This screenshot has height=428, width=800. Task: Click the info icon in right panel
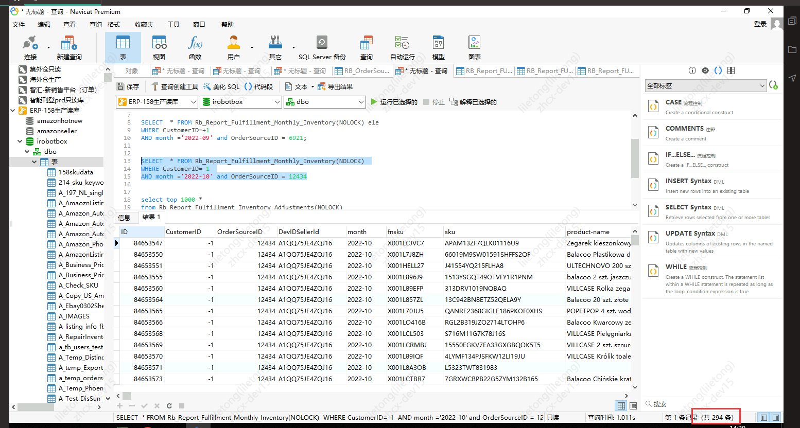coord(692,70)
